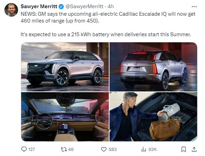Open the rear view Escalade photo
Image resolution: width=205 pixels, height=156 pixels.
pyautogui.click(x=153, y=67)
